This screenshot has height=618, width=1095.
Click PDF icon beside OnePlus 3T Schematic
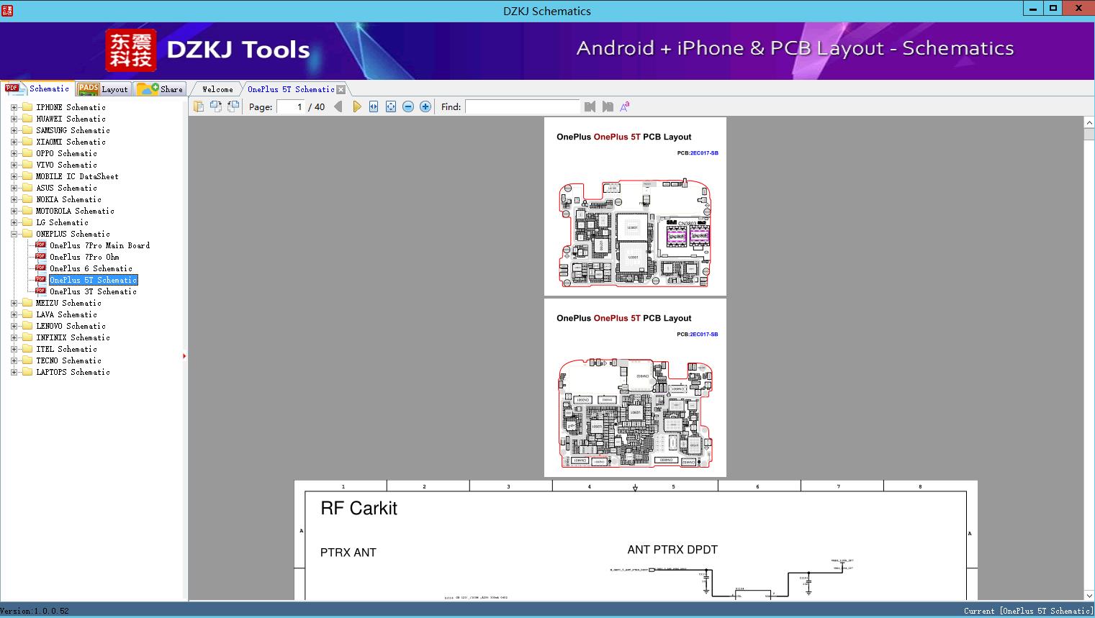[x=40, y=291]
